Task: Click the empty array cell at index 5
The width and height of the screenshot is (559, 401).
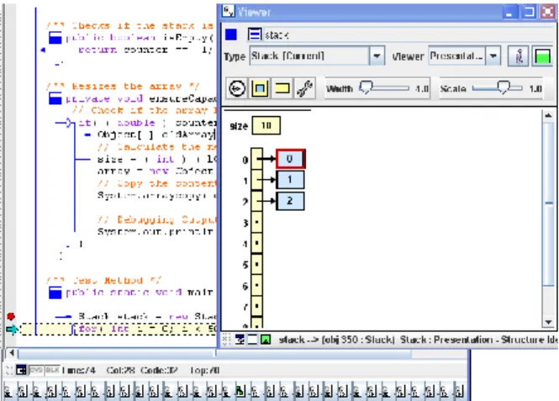Action: point(256,265)
